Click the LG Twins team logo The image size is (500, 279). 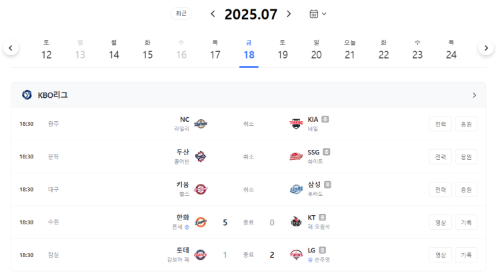click(x=296, y=255)
